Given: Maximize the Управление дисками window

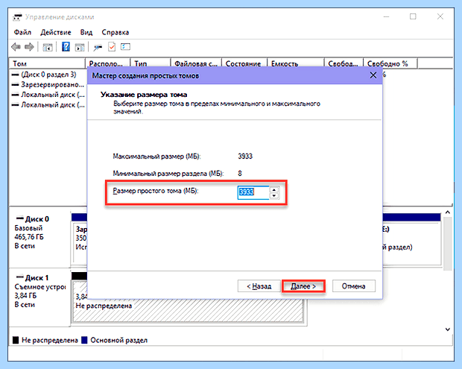Looking at the screenshot, I should 413,17.
